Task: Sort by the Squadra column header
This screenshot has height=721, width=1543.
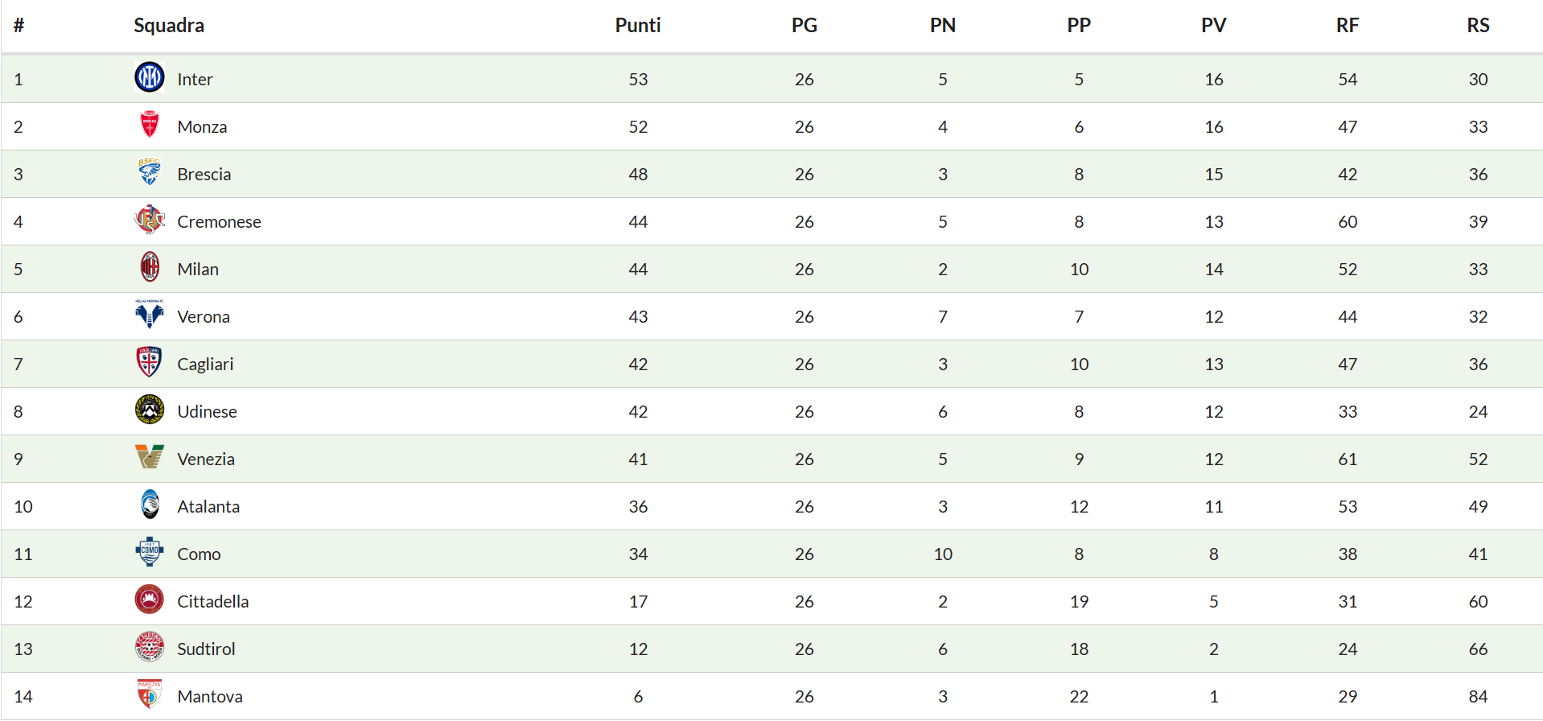Action: (x=169, y=26)
